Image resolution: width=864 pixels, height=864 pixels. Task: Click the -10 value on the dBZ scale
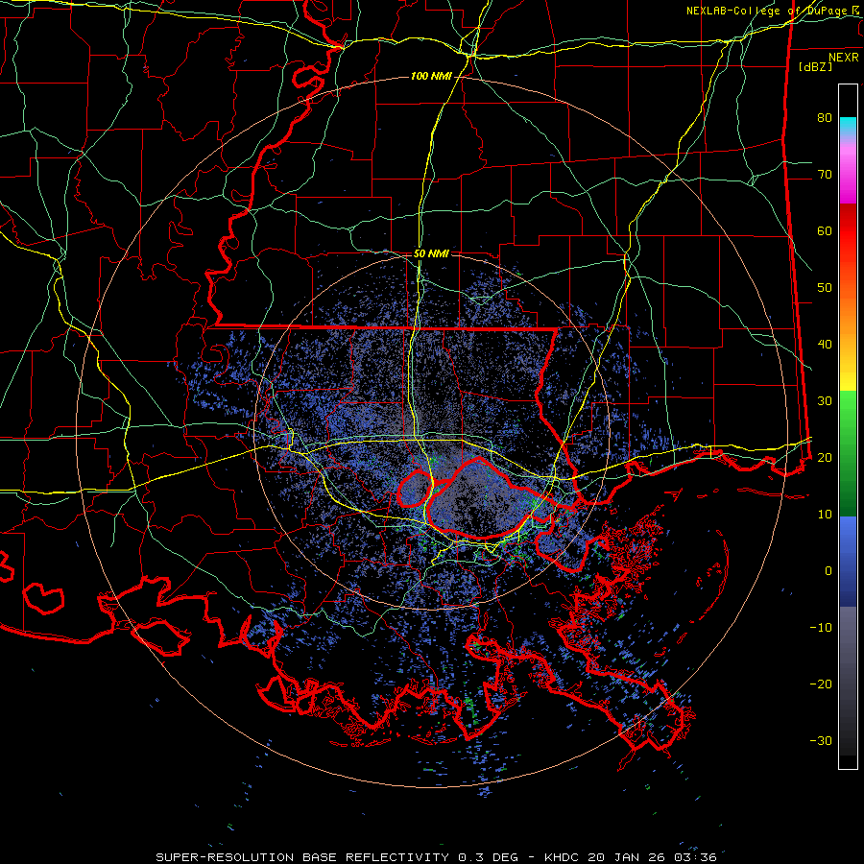pyautogui.click(x=821, y=628)
